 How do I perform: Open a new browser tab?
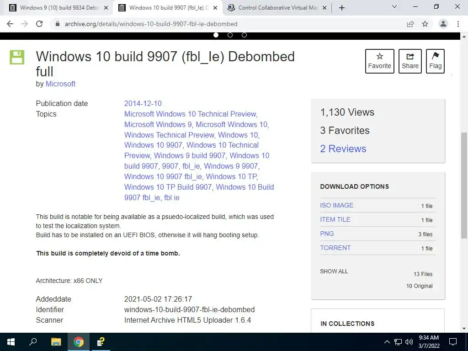(x=342, y=8)
